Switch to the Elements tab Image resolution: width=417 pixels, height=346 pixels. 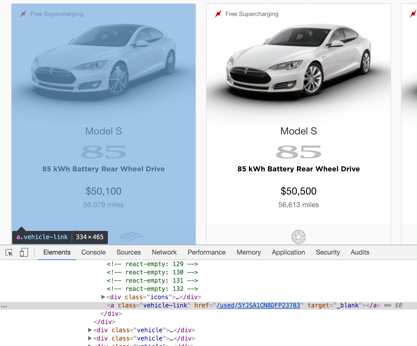(57, 252)
